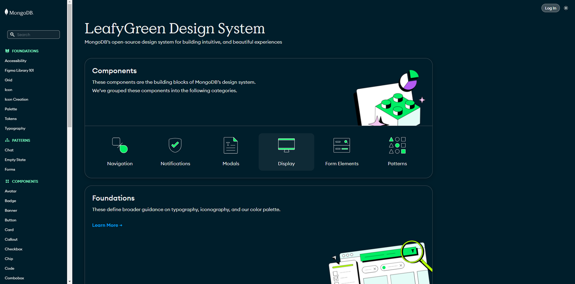Open the Patterns shapes icon
The image size is (575, 284).
397,145
